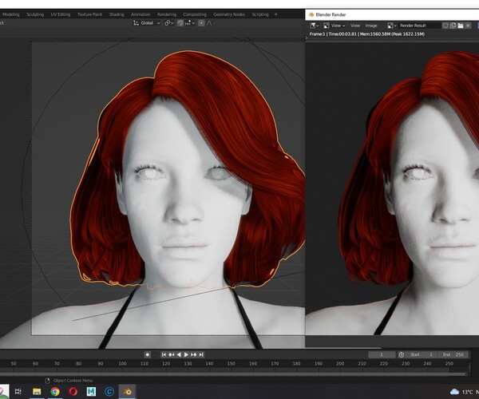The image size is (479, 399).
Task: Open File Explorer from the taskbar
Action: (x=37, y=391)
